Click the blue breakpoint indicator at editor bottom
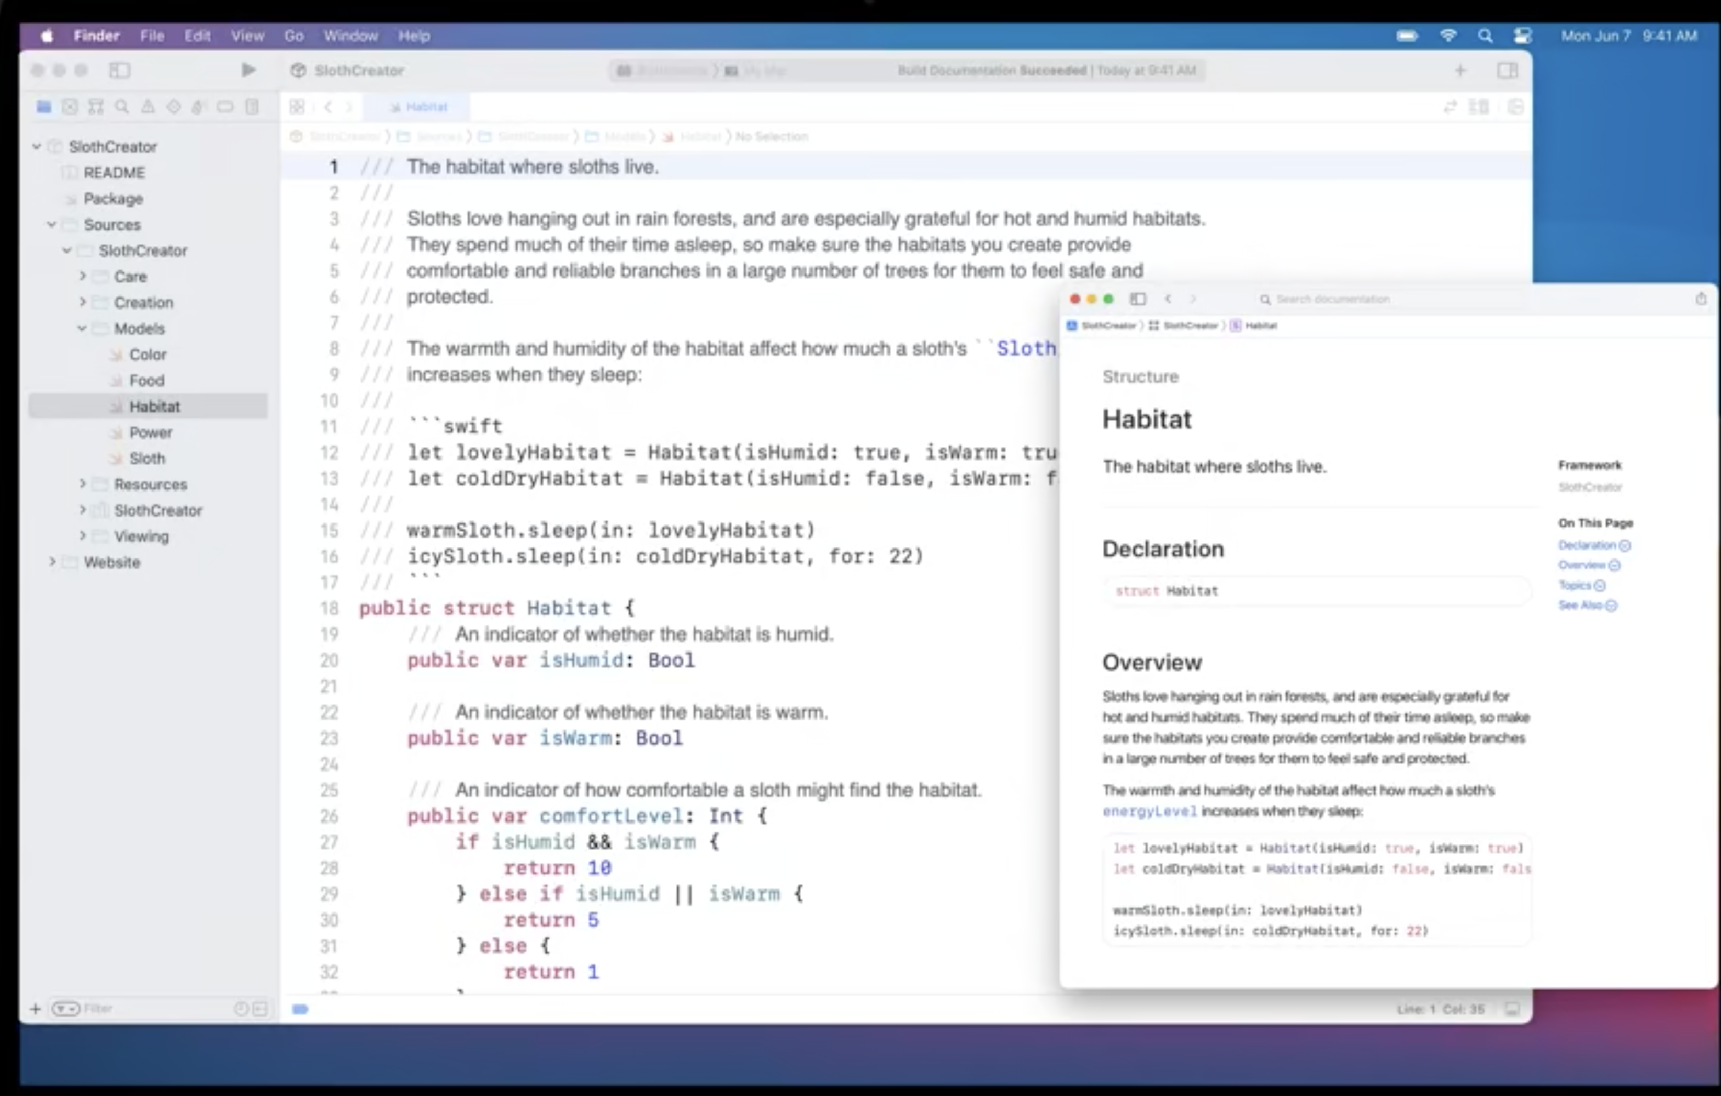This screenshot has height=1096, width=1721. (x=300, y=1009)
